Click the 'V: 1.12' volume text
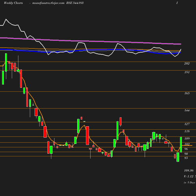The height and width of the screenshot is (196, 196). click(x=189, y=176)
